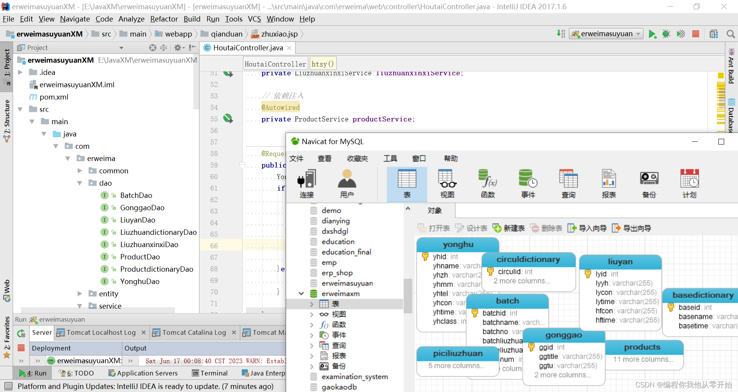Open Navicat 函数 functions tool
738x392 pixels.
point(488,184)
